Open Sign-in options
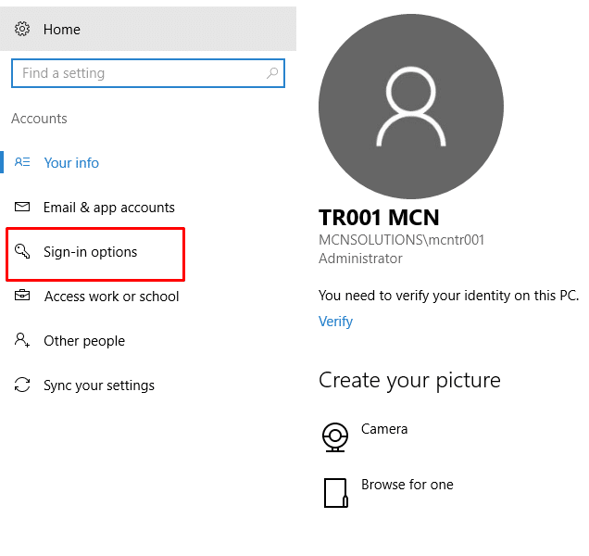The height and width of the screenshot is (556, 589). [x=90, y=252]
